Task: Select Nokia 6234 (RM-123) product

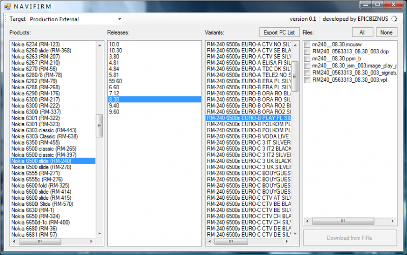Action: pyautogui.click(x=53, y=44)
